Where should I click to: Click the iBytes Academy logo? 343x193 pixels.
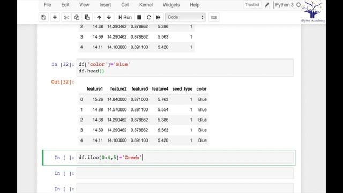pyautogui.click(x=313, y=11)
